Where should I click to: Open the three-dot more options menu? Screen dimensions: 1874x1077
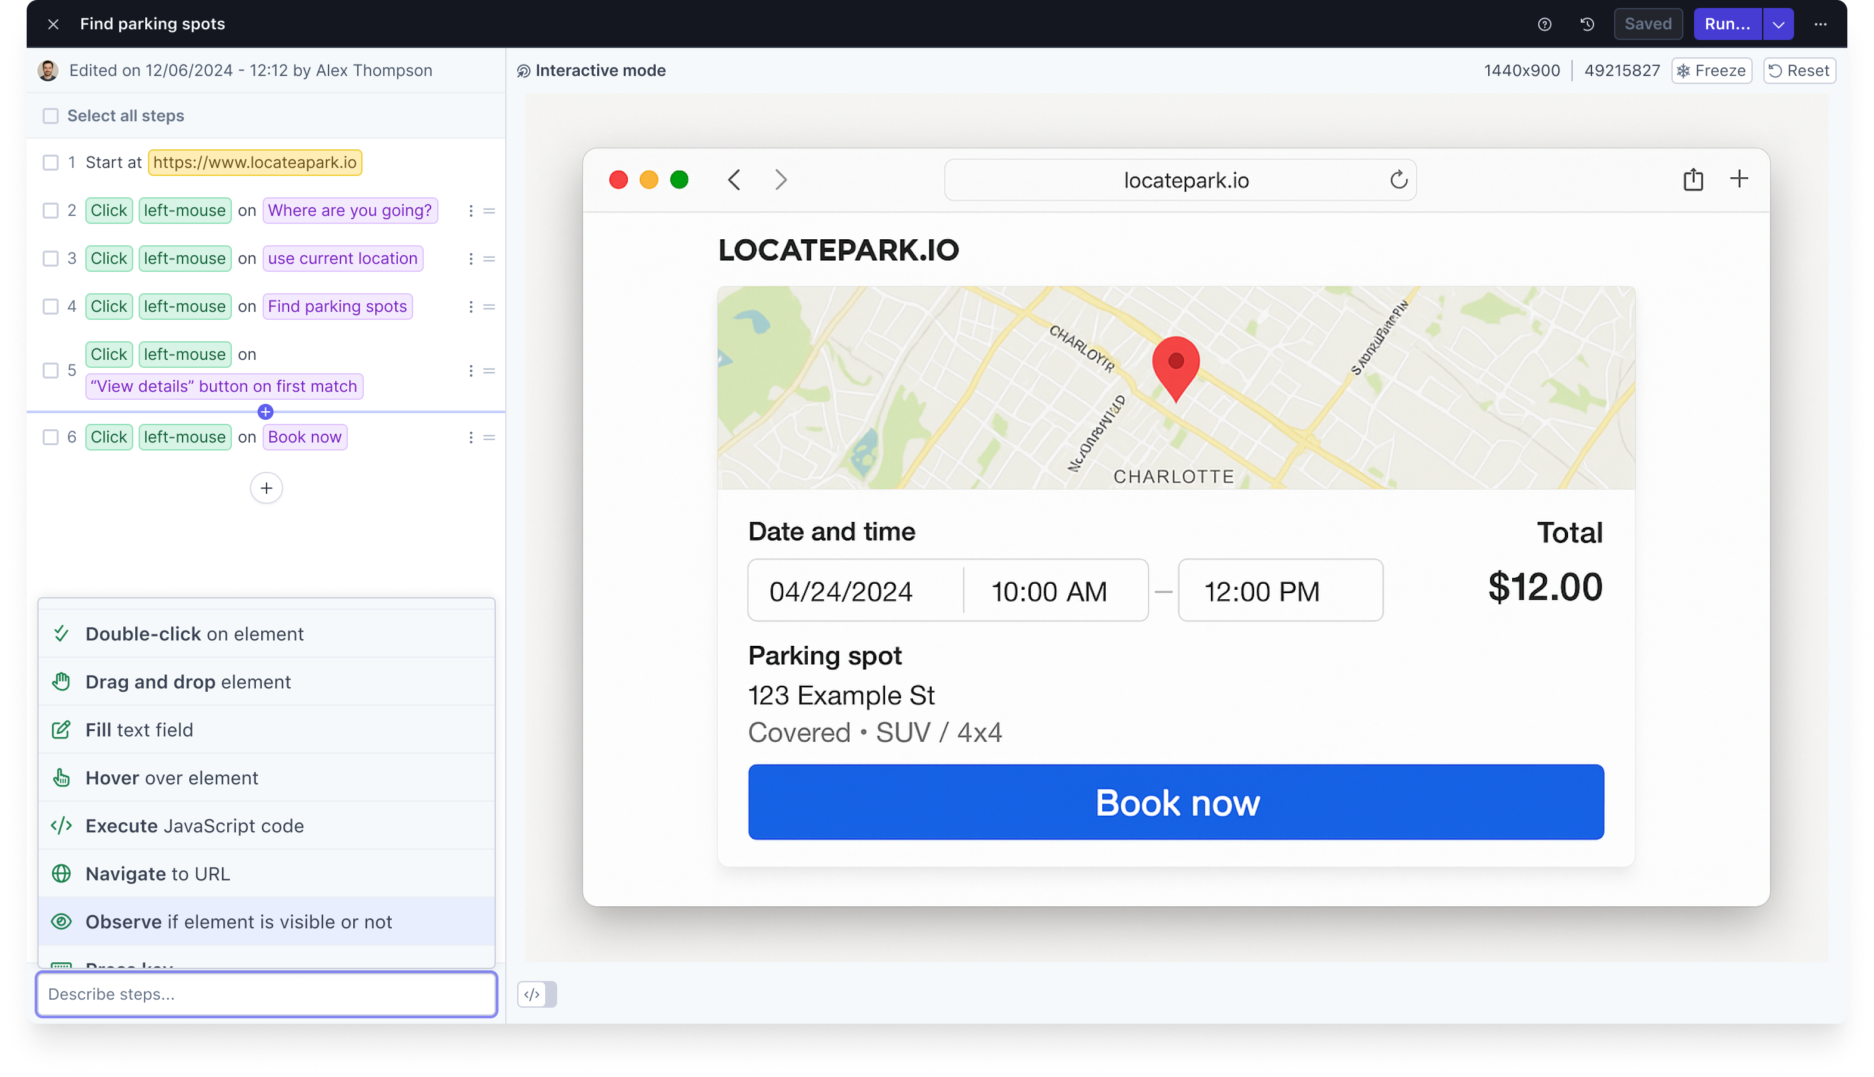(x=1820, y=25)
